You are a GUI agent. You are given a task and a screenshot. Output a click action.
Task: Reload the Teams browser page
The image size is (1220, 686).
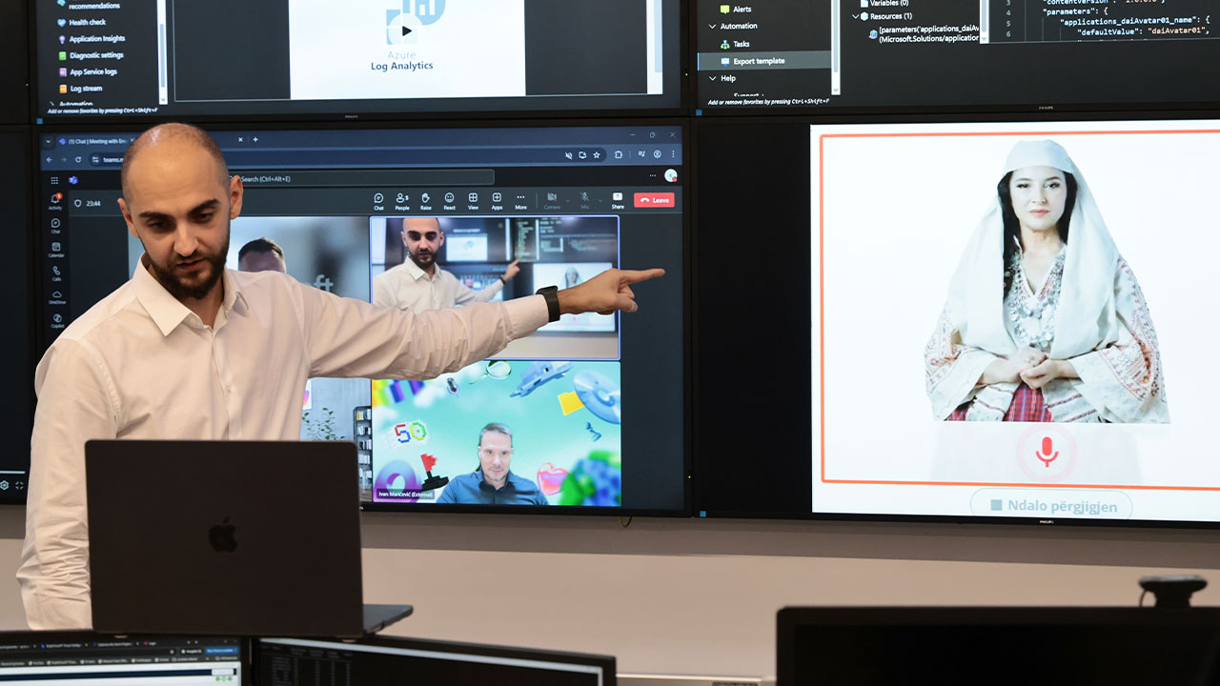pyautogui.click(x=79, y=159)
